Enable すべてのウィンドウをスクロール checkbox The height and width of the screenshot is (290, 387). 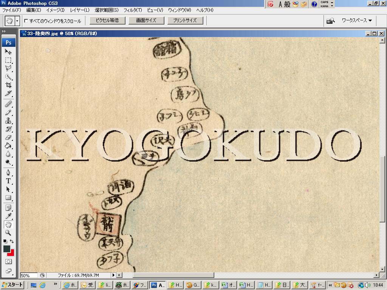26,21
